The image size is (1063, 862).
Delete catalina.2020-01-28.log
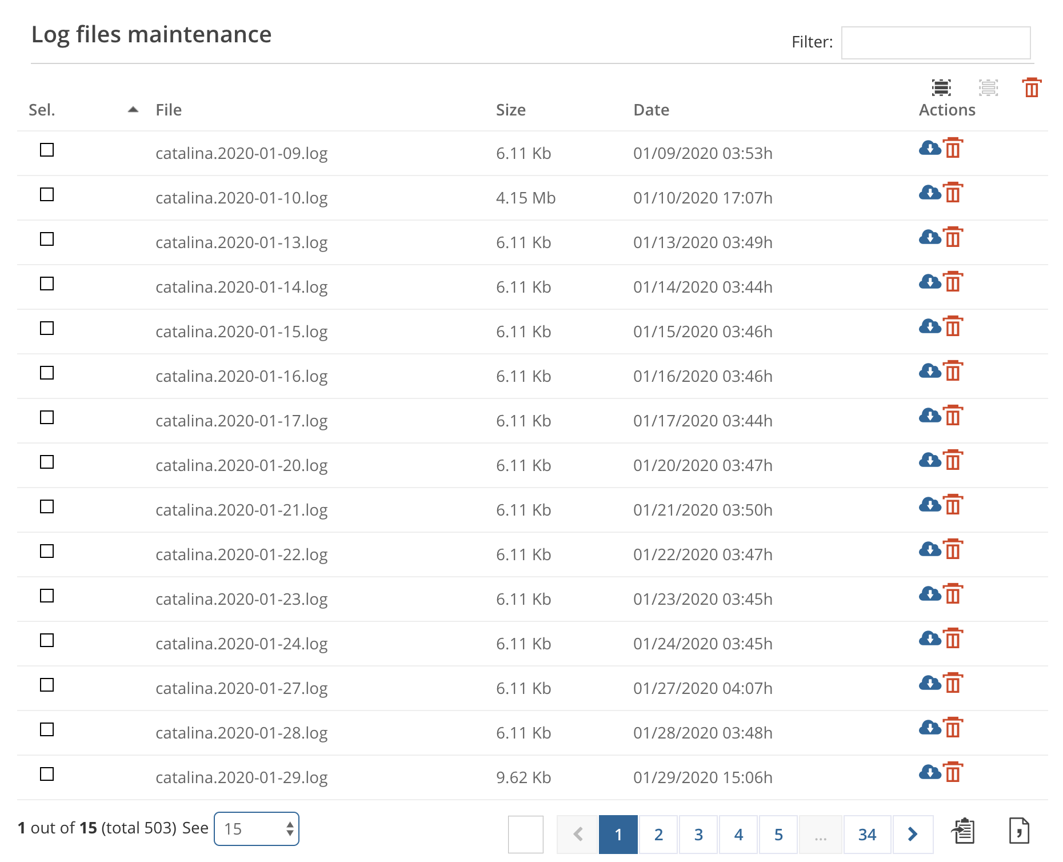[x=953, y=727]
